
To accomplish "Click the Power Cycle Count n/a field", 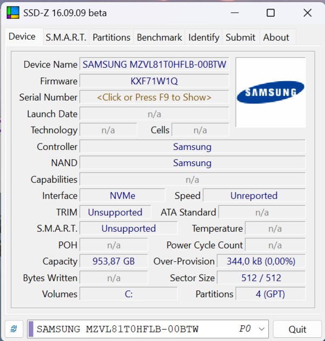I will (x=275, y=245).
